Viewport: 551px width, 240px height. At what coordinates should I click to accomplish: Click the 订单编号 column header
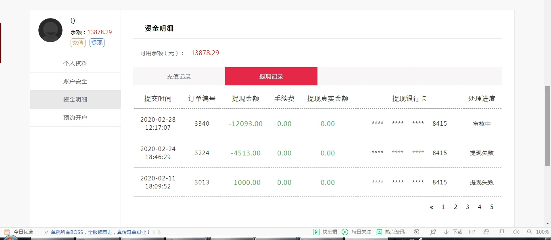(202, 99)
